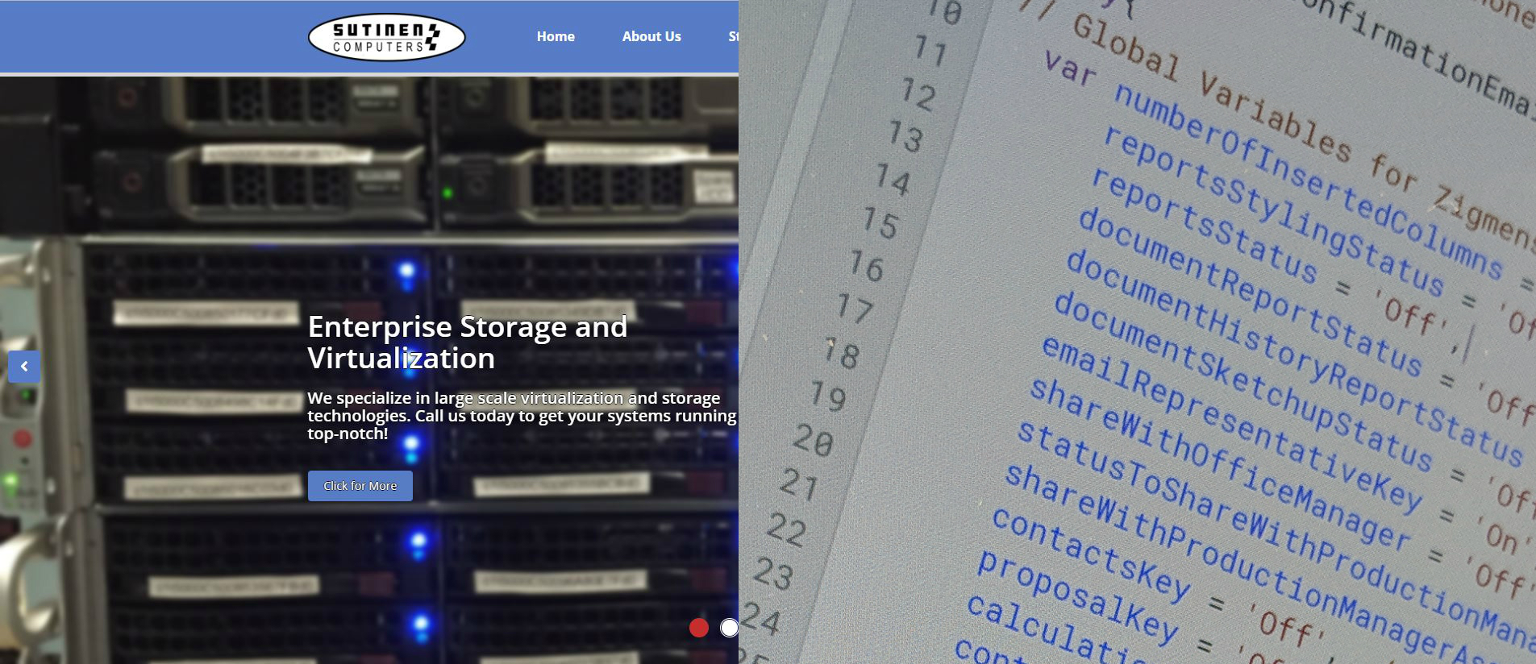The height and width of the screenshot is (664, 1536).
Task: Select the red slide indicator dot
Action: 699,628
